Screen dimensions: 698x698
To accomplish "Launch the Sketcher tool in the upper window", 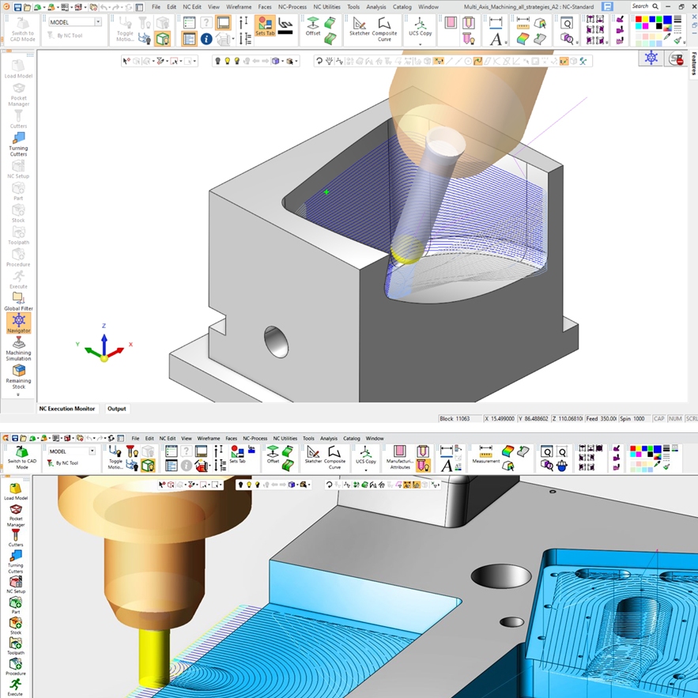I will [359, 26].
